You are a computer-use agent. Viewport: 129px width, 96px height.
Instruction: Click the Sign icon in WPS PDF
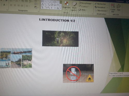tap(119, 8)
